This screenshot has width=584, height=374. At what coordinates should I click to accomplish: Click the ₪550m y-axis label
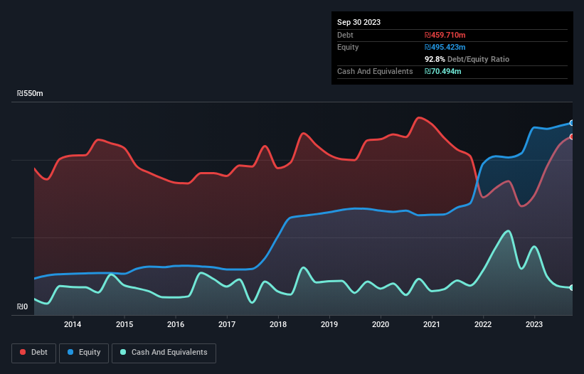[30, 93]
